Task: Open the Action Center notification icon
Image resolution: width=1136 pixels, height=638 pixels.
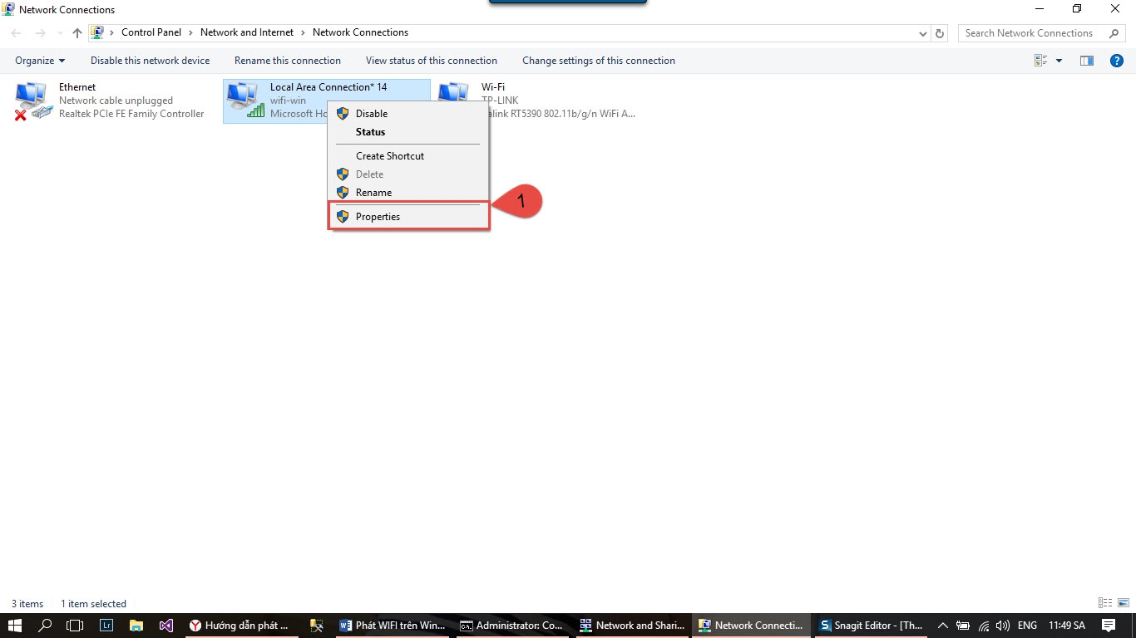Action: (1109, 626)
